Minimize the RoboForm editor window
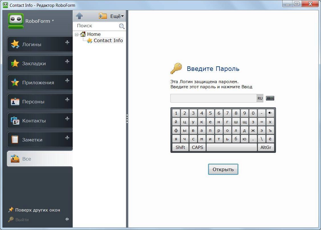 [x=287, y=4]
